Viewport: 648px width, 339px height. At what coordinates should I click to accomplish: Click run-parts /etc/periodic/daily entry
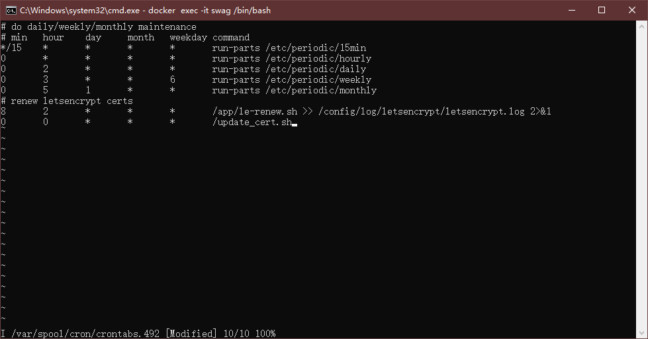[289, 69]
